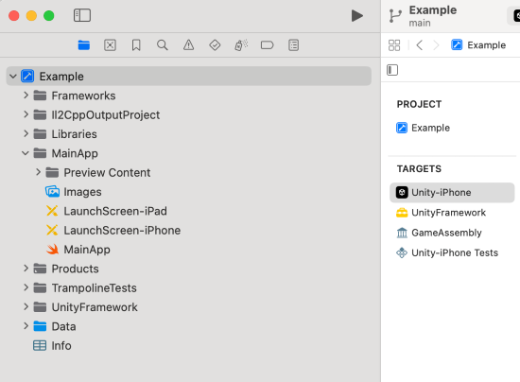Run the project with the play button
The height and width of the screenshot is (382, 520).
pos(356,15)
